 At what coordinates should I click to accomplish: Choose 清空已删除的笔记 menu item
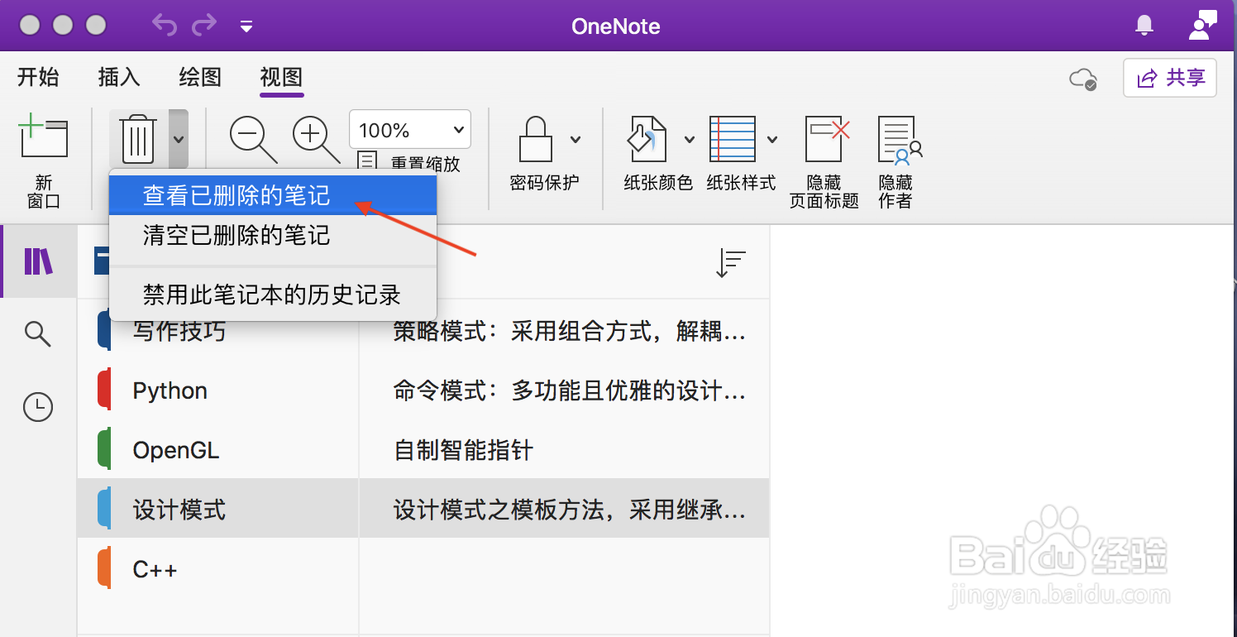(x=273, y=235)
